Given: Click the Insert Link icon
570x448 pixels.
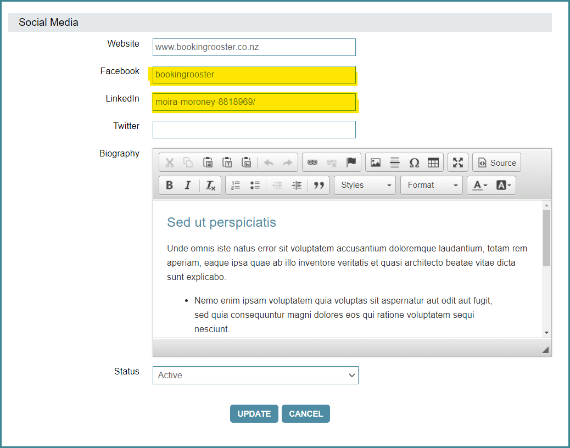Looking at the screenshot, I should coord(312,163).
